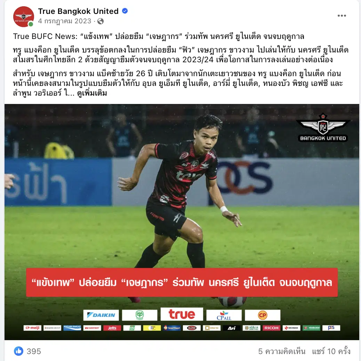Click the public globe privacy icon
The image size is (361, 361).
[101, 21]
